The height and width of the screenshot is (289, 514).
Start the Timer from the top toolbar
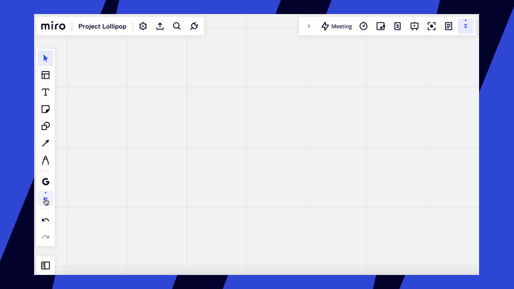(363, 26)
